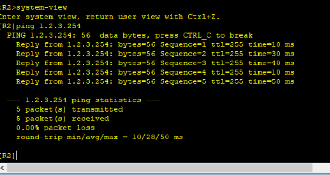Click the reply line with Sequence=5
Screen dimensions: 330x175
coord(155,81)
